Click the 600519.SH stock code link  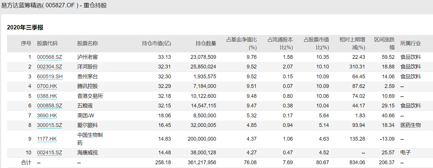(x=50, y=77)
